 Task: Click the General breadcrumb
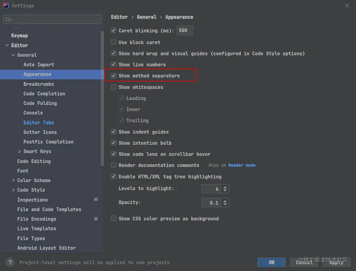[147, 17]
